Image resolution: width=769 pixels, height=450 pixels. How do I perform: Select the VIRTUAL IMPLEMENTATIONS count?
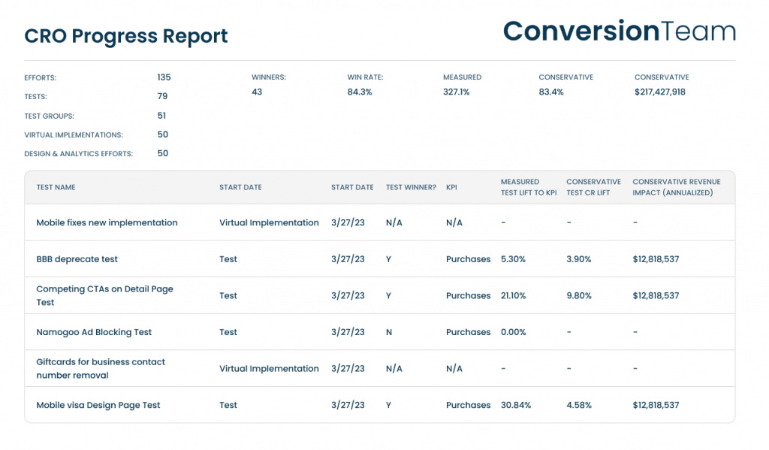(x=163, y=134)
